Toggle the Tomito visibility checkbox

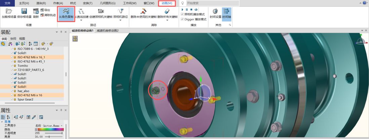click(x=12, y=66)
